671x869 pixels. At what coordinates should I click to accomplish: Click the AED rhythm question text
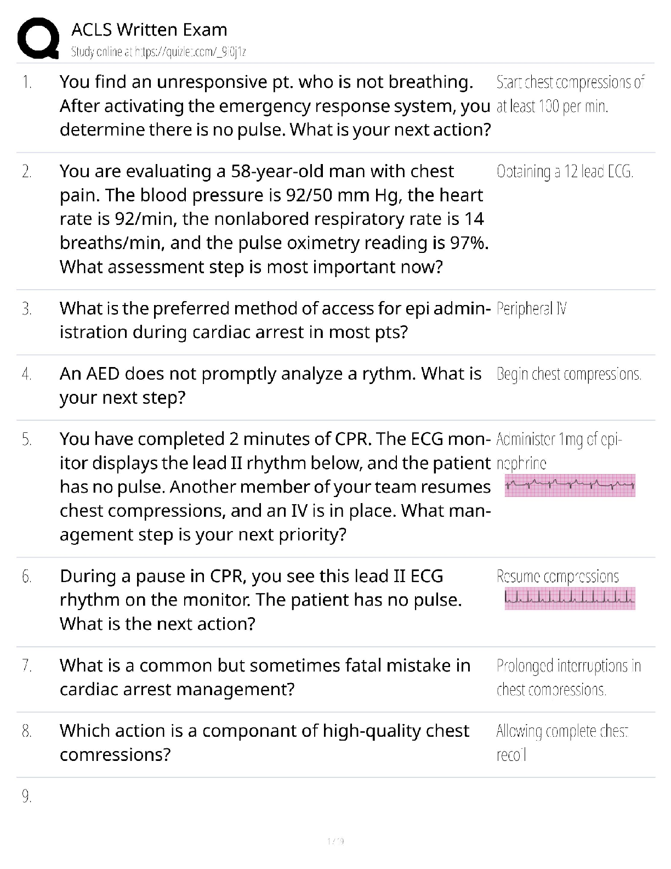coord(270,386)
